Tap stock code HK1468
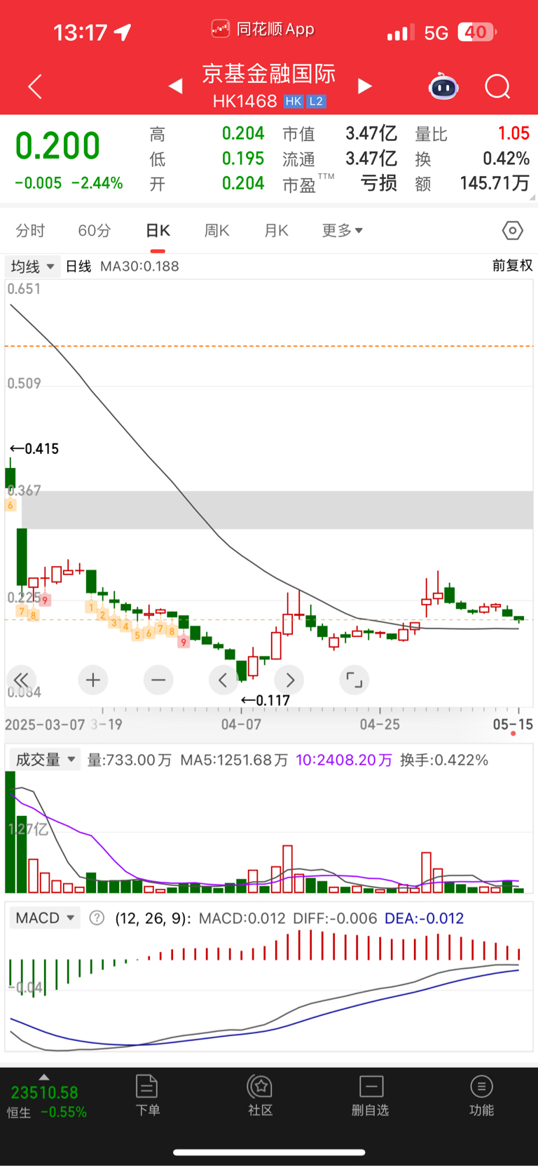The height and width of the screenshot is (1166, 538). point(244,101)
